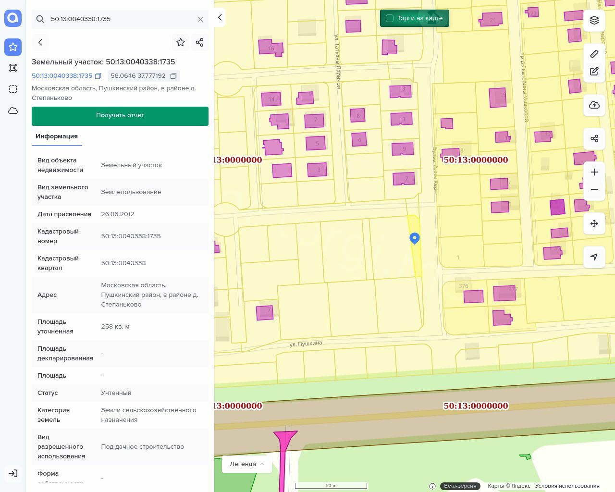The width and height of the screenshot is (615, 492).
Task: Enable the Торги на карте checkbox
Action: coord(390,18)
